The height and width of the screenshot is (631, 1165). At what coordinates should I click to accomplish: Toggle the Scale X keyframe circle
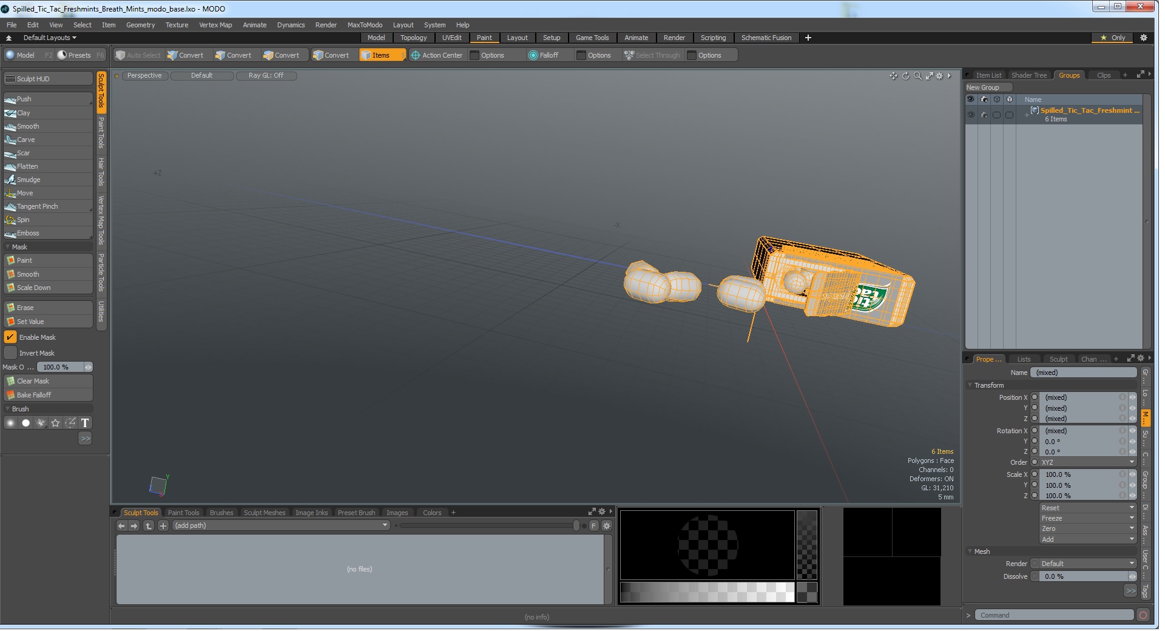(1035, 474)
